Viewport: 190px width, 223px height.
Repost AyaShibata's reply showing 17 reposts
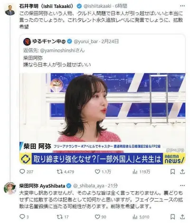tap(59, 216)
